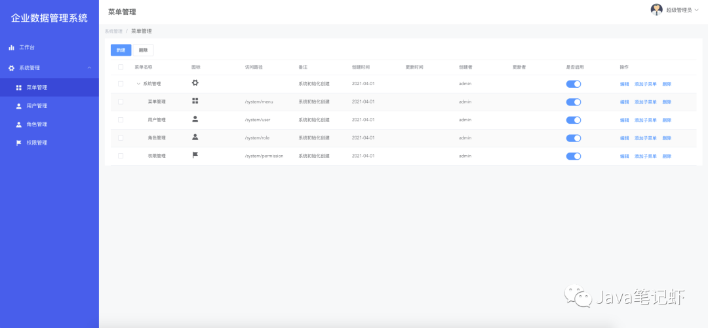Image resolution: width=708 pixels, height=328 pixels.
Task: Disable the 菜单管理 row enable switch
Action: tap(574, 102)
